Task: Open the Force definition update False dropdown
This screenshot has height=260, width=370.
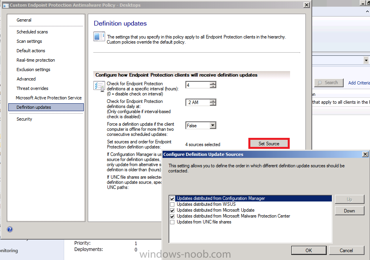Action: [213, 126]
